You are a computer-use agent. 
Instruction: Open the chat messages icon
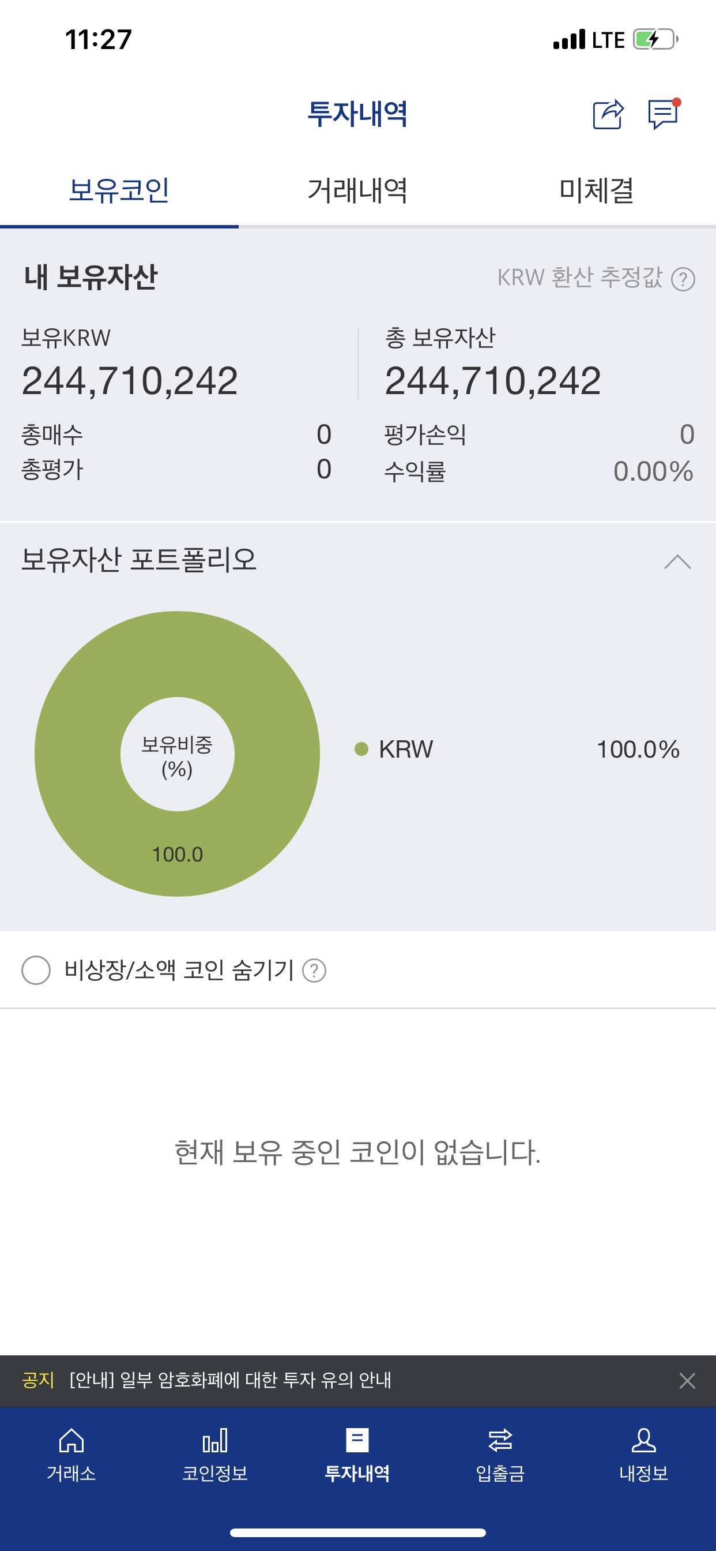coord(664,114)
